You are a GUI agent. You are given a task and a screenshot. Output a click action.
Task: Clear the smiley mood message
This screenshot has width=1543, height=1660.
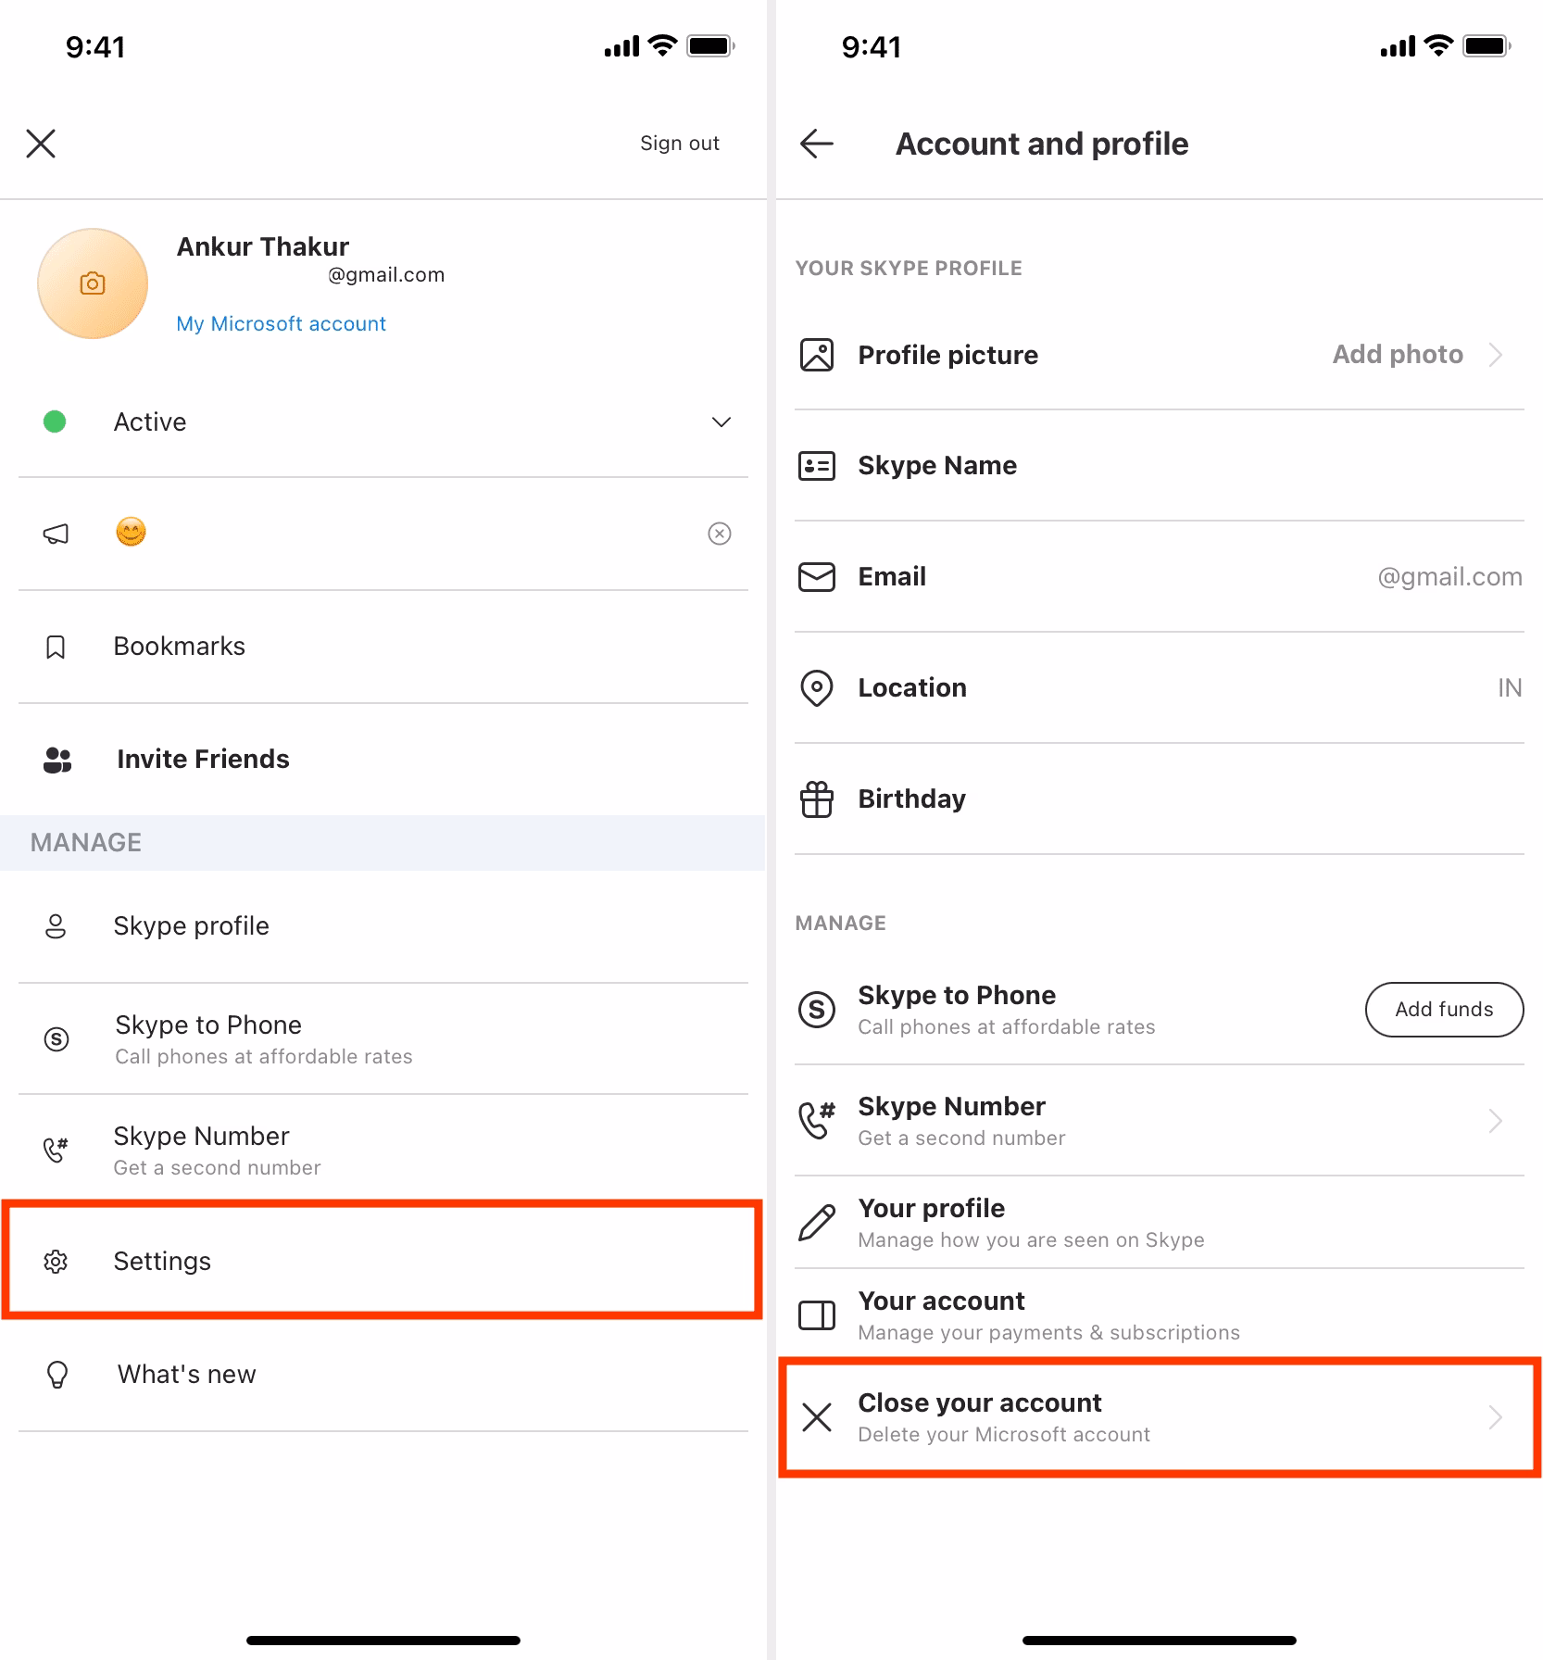(720, 534)
